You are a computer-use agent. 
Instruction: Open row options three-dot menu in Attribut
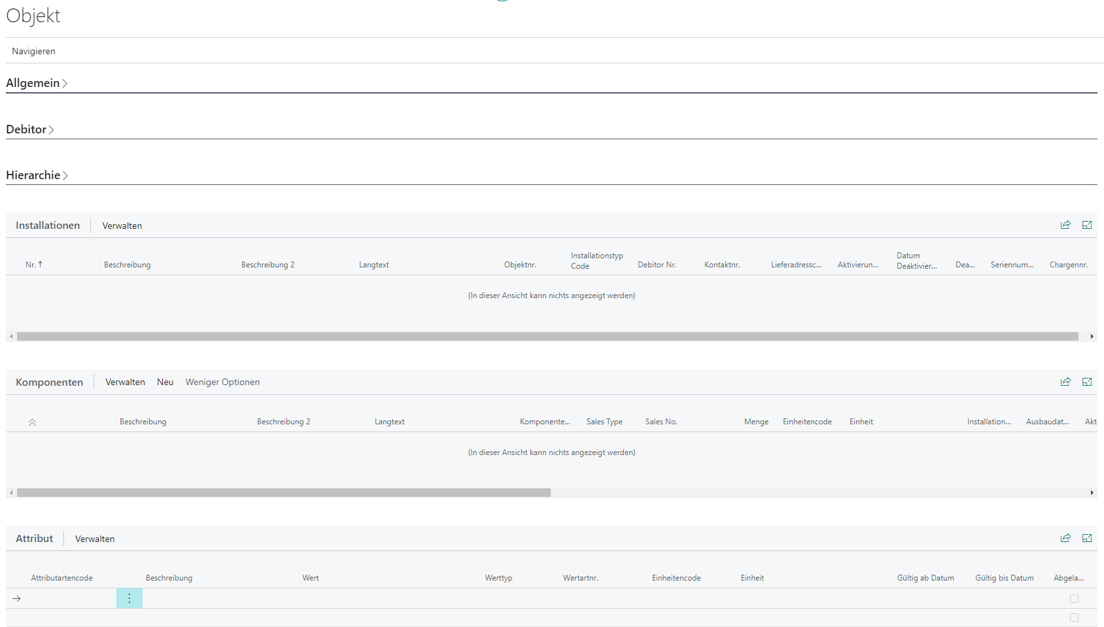(129, 598)
